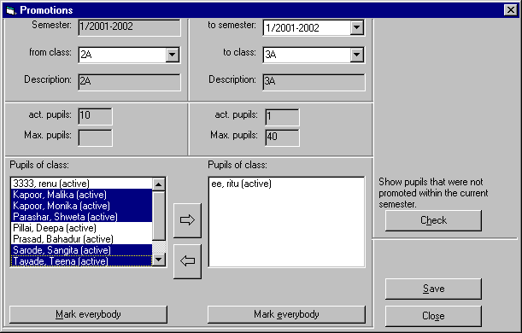522x333 pixels.
Task: Select 'Tayade, Teena (active)' entry
Action: pos(82,261)
